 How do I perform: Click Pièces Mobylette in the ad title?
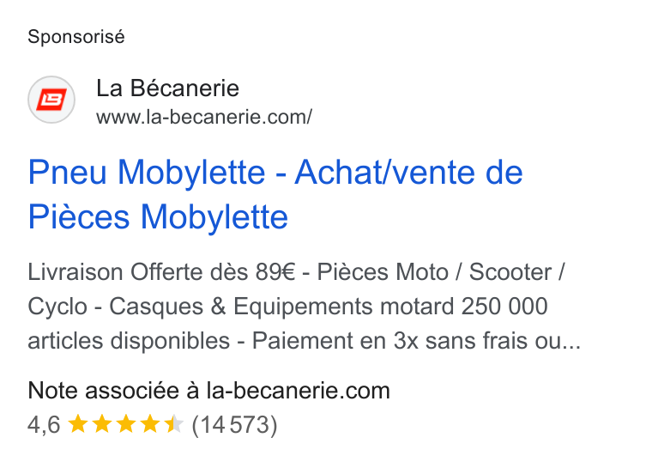point(158,217)
